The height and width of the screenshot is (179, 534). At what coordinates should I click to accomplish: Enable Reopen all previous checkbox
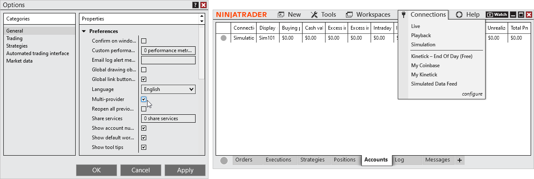tap(144, 109)
